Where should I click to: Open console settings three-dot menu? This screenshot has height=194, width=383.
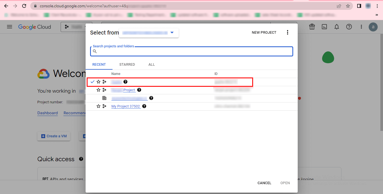[x=361, y=27]
